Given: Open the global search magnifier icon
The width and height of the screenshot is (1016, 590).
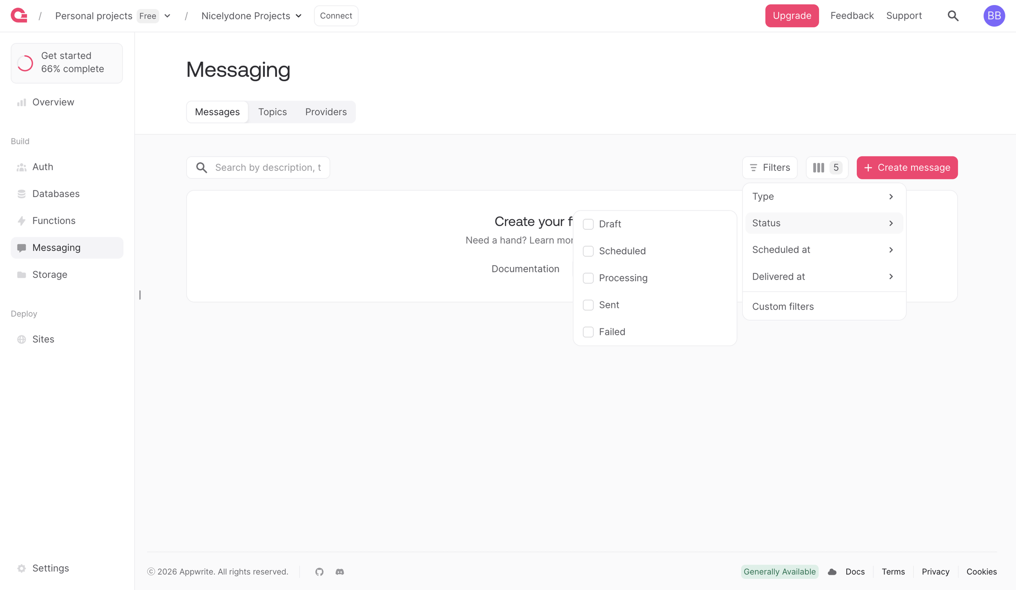Looking at the screenshot, I should point(953,16).
